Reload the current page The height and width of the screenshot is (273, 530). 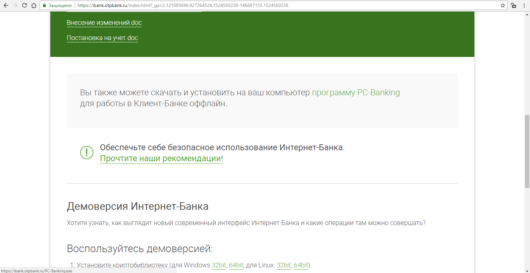25,5
